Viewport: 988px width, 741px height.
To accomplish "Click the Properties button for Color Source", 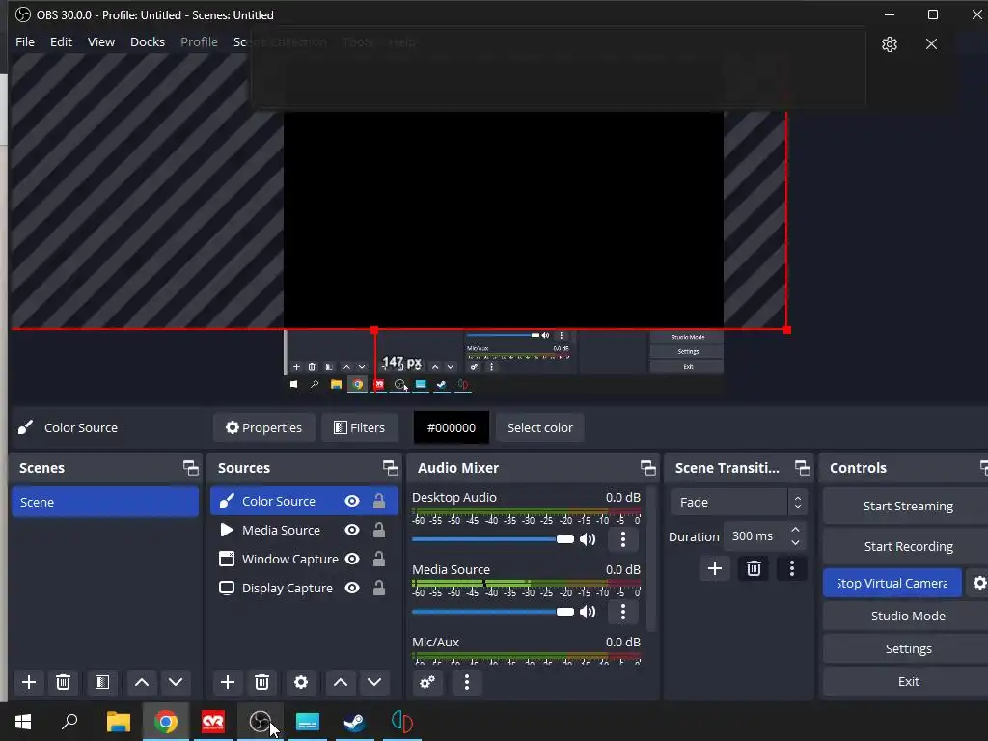I will (264, 427).
